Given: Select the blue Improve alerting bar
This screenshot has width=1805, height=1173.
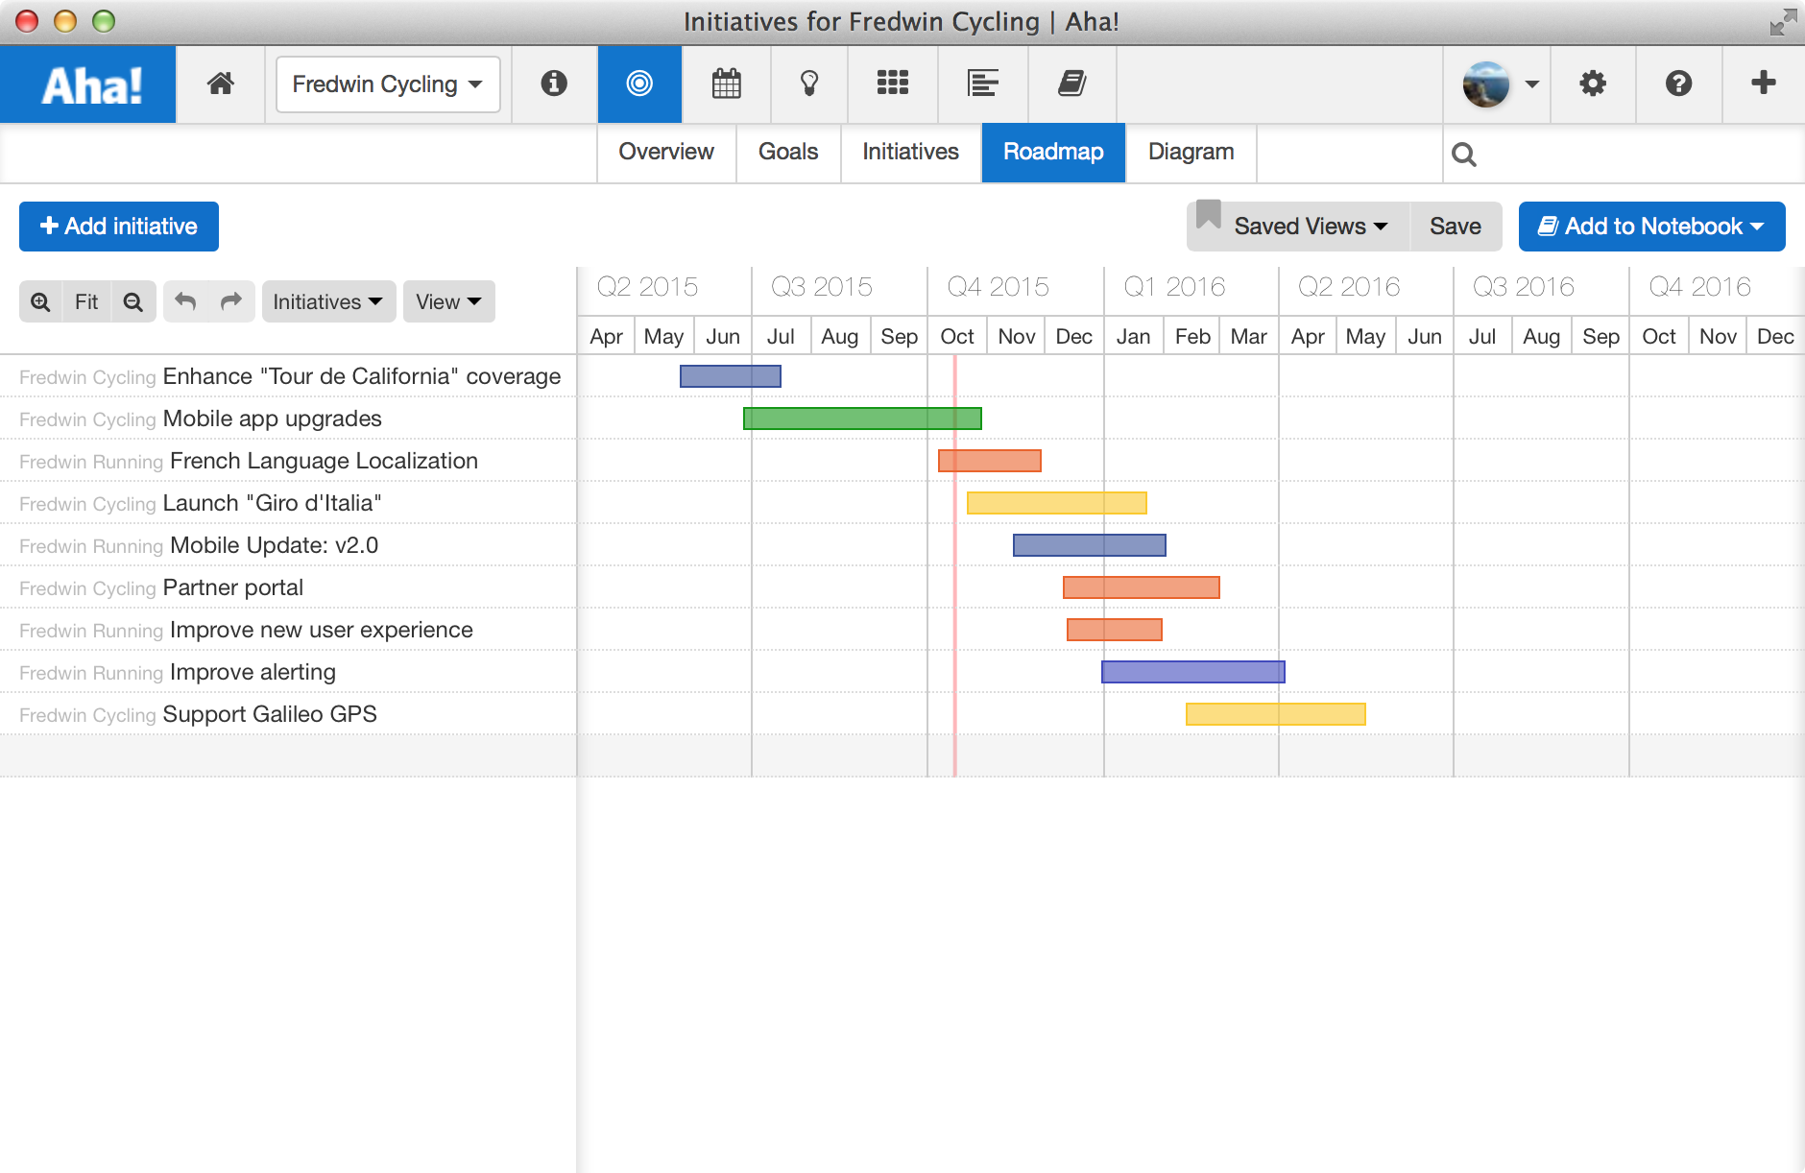Looking at the screenshot, I should click(1193, 672).
